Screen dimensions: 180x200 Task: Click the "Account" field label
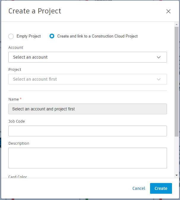[16, 48]
